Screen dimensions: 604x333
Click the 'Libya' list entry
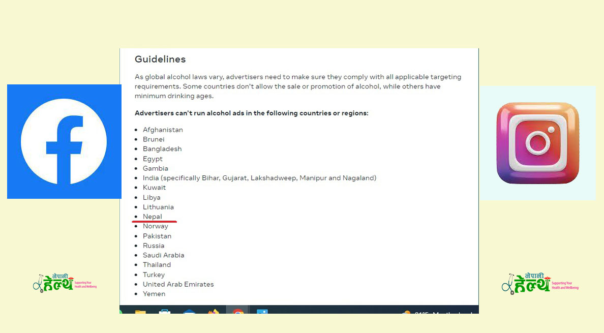152,197
